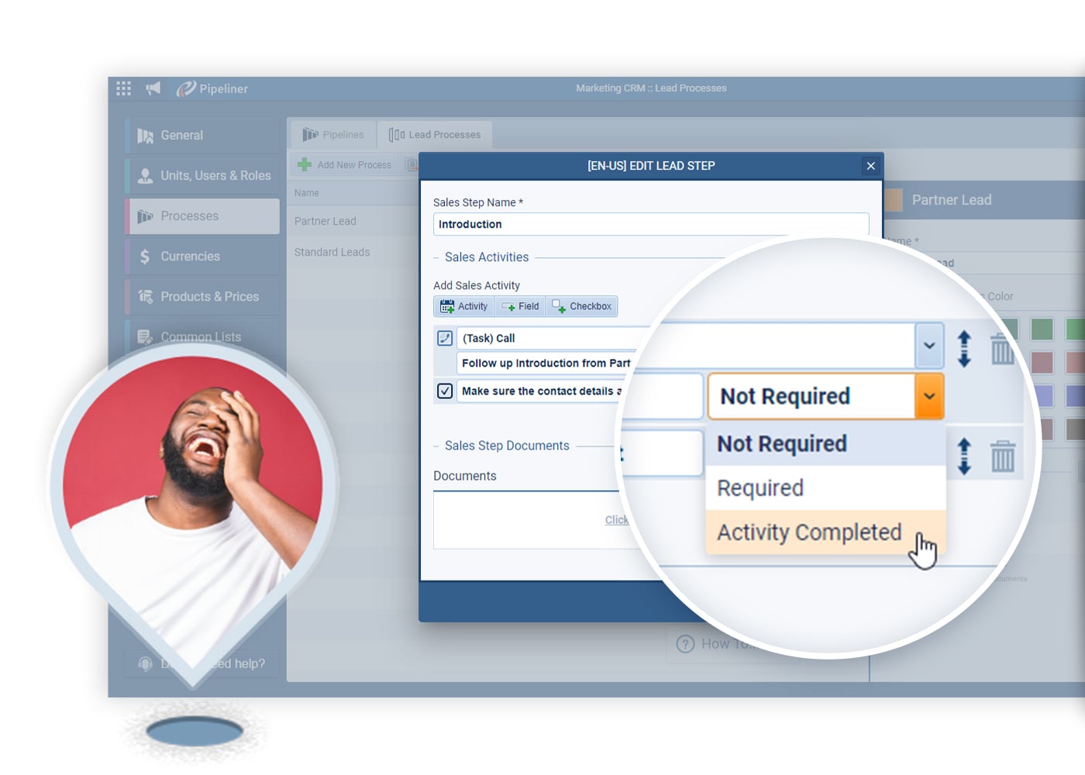Click the Add New Process button
The width and height of the screenshot is (1085, 775).
345,164
